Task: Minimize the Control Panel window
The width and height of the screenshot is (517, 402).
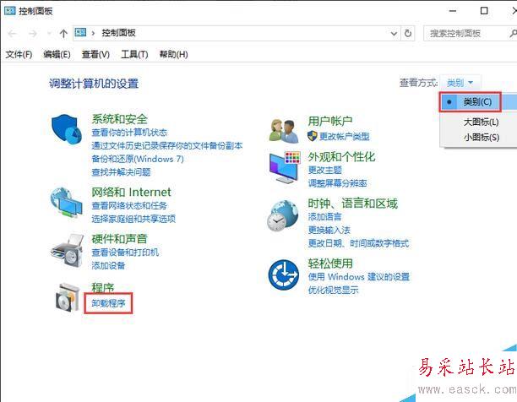Action: click(453, 11)
